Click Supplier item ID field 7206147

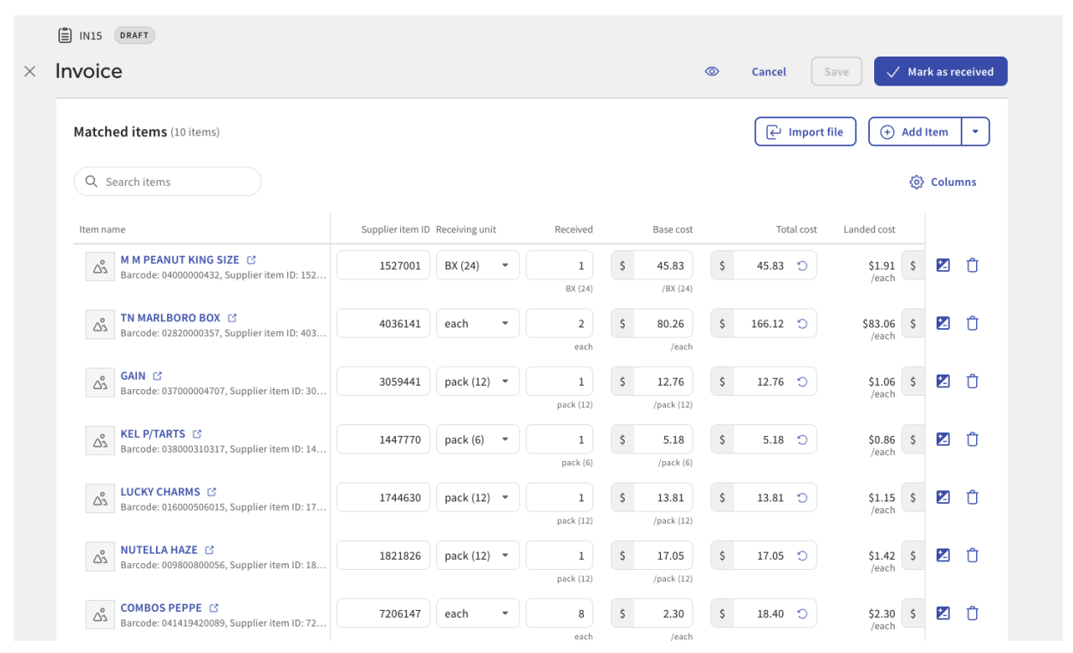(x=383, y=614)
